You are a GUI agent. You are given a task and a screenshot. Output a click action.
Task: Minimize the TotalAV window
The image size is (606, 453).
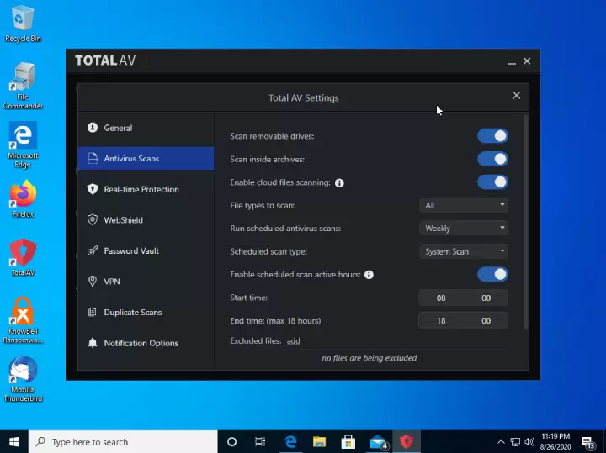coord(512,61)
